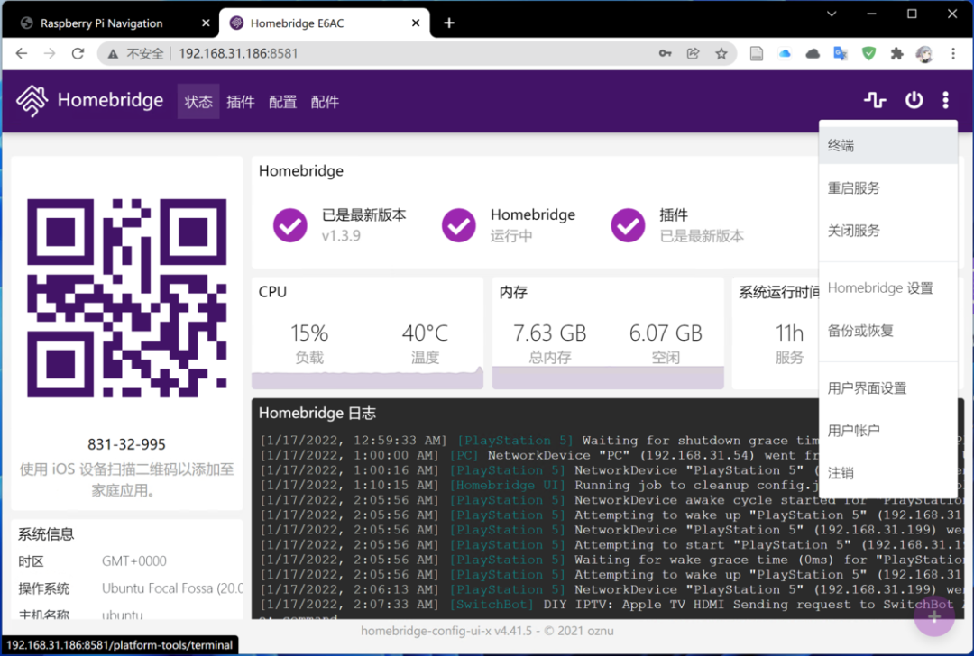Click the share page icon in address bar
Image resolution: width=974 pixels, height=656 pixels.
(x=693, y=53)
